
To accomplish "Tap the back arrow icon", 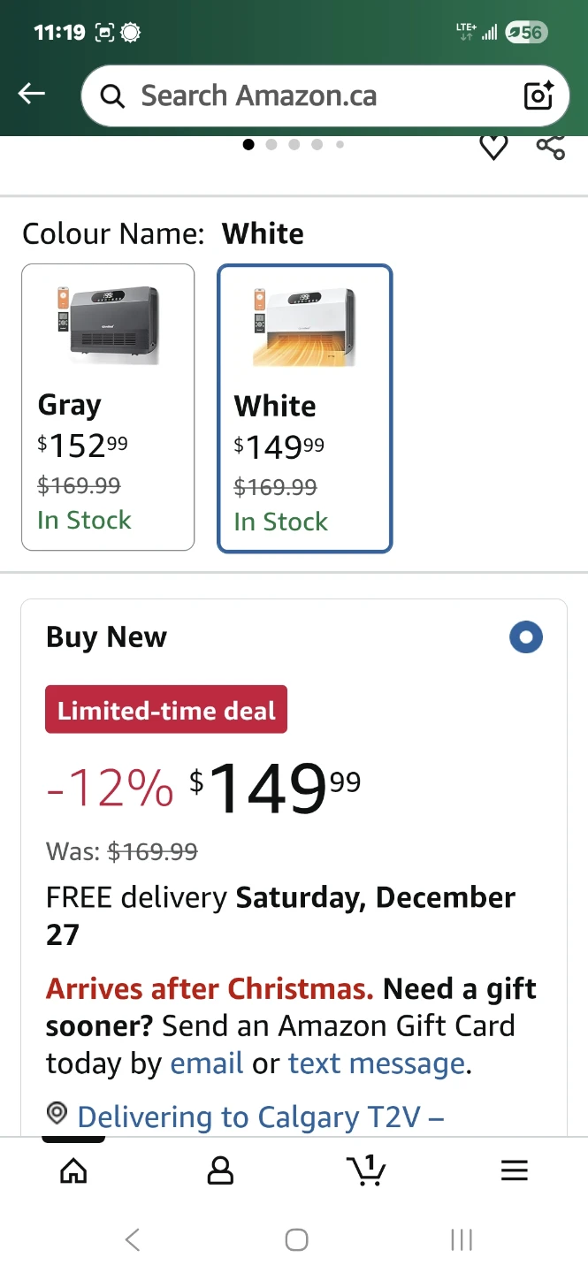I will pos(32,95).
